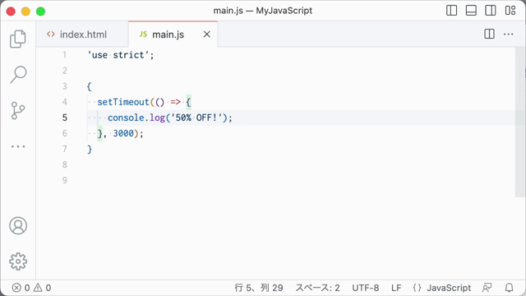Split the editor to the right
The height and width of the screenshot is (296, 526).
click(x=490, y=34)
